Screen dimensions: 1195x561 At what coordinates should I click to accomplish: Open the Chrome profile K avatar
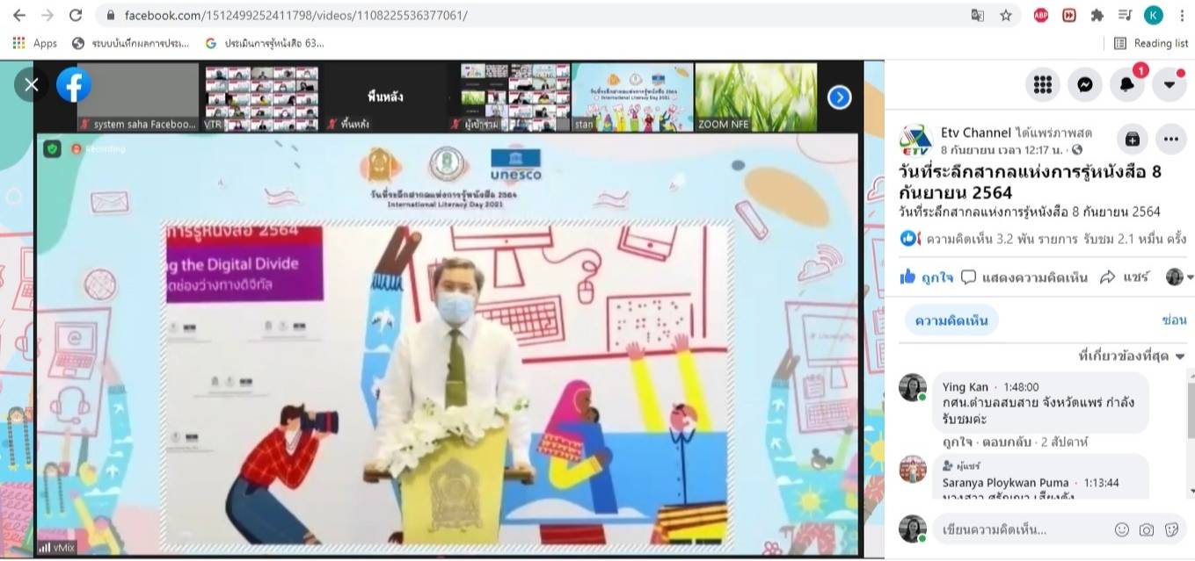tap(1153, 15)
